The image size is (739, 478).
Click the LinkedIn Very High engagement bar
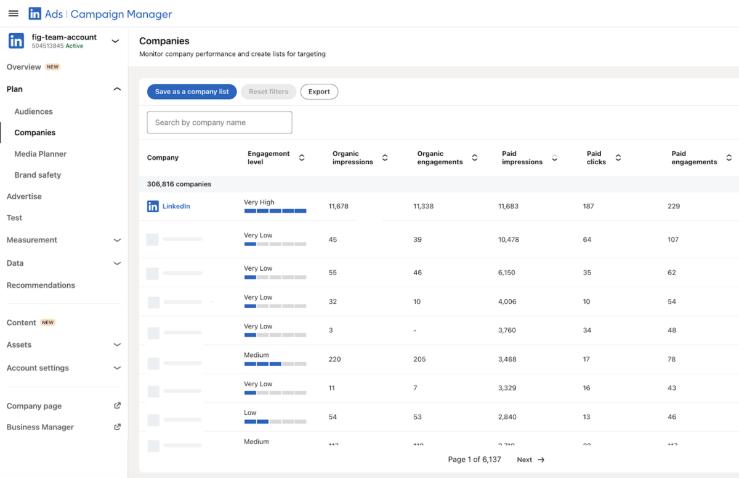click(275, 211)
